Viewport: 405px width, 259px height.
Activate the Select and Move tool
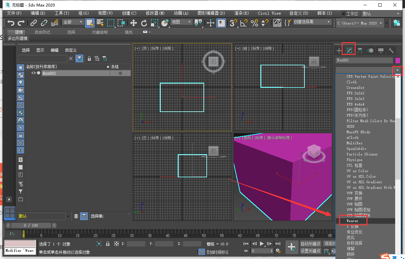click(x=134, y=23)
